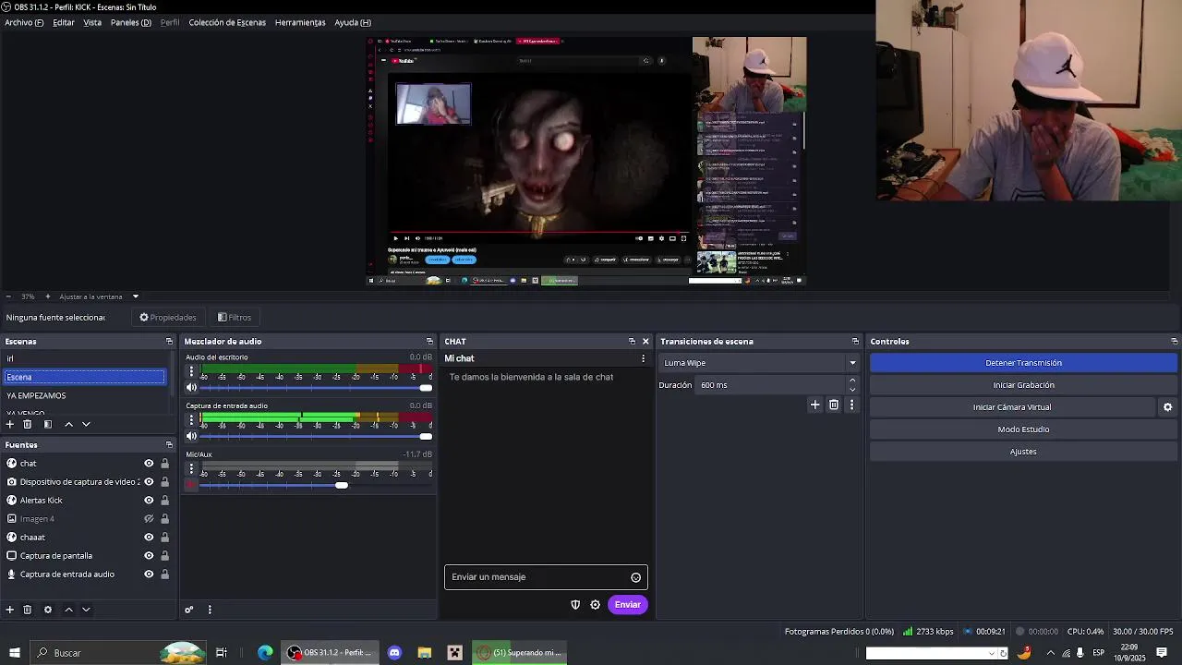Show the Imagen 4 source
This screenshot has height=665, width=1182.
pyautogui.click(x=149, y=519)
